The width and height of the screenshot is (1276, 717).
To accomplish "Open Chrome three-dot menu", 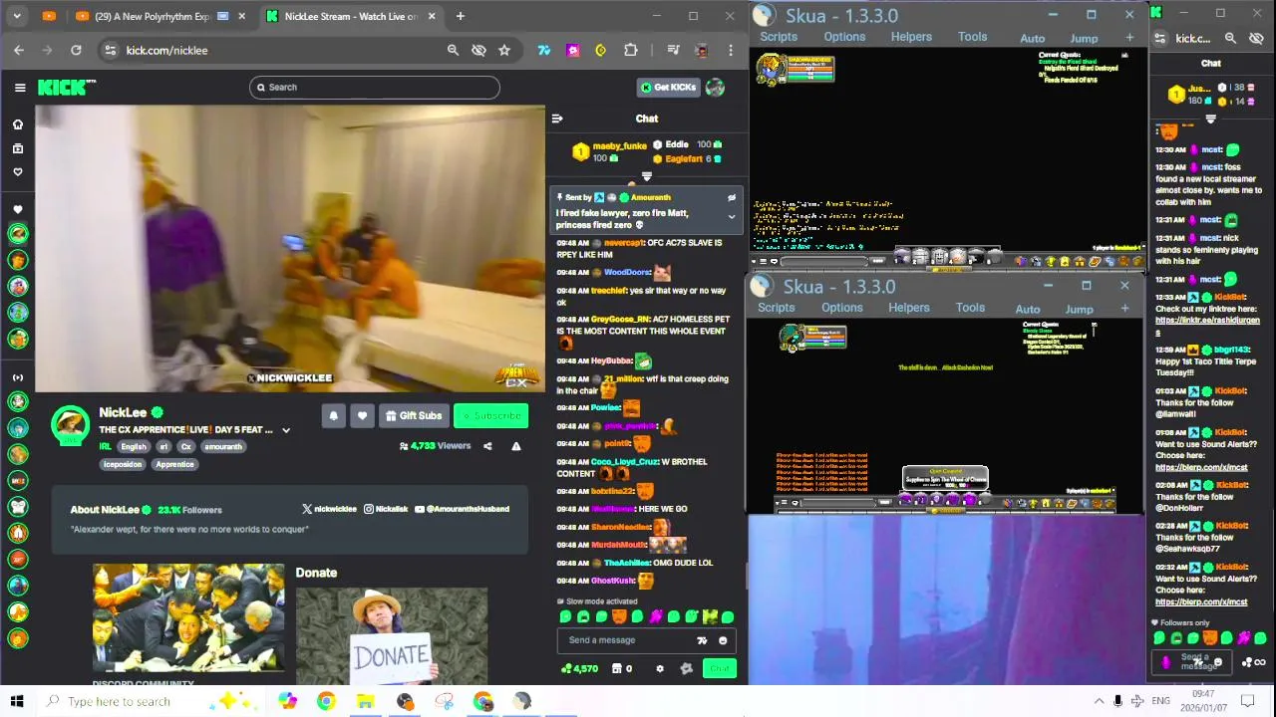I will click(731, 50).
